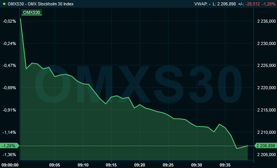Click the percent change -1,28% in header

[x=269, y=4]
